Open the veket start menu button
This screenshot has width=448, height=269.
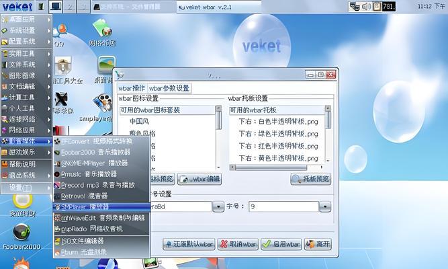17,6
